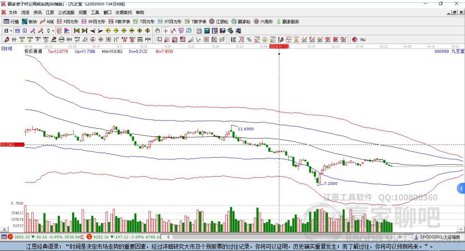Click SH000001 上证指数 in status bar
The image size is (465, 251).
click(x=440, y=237)
